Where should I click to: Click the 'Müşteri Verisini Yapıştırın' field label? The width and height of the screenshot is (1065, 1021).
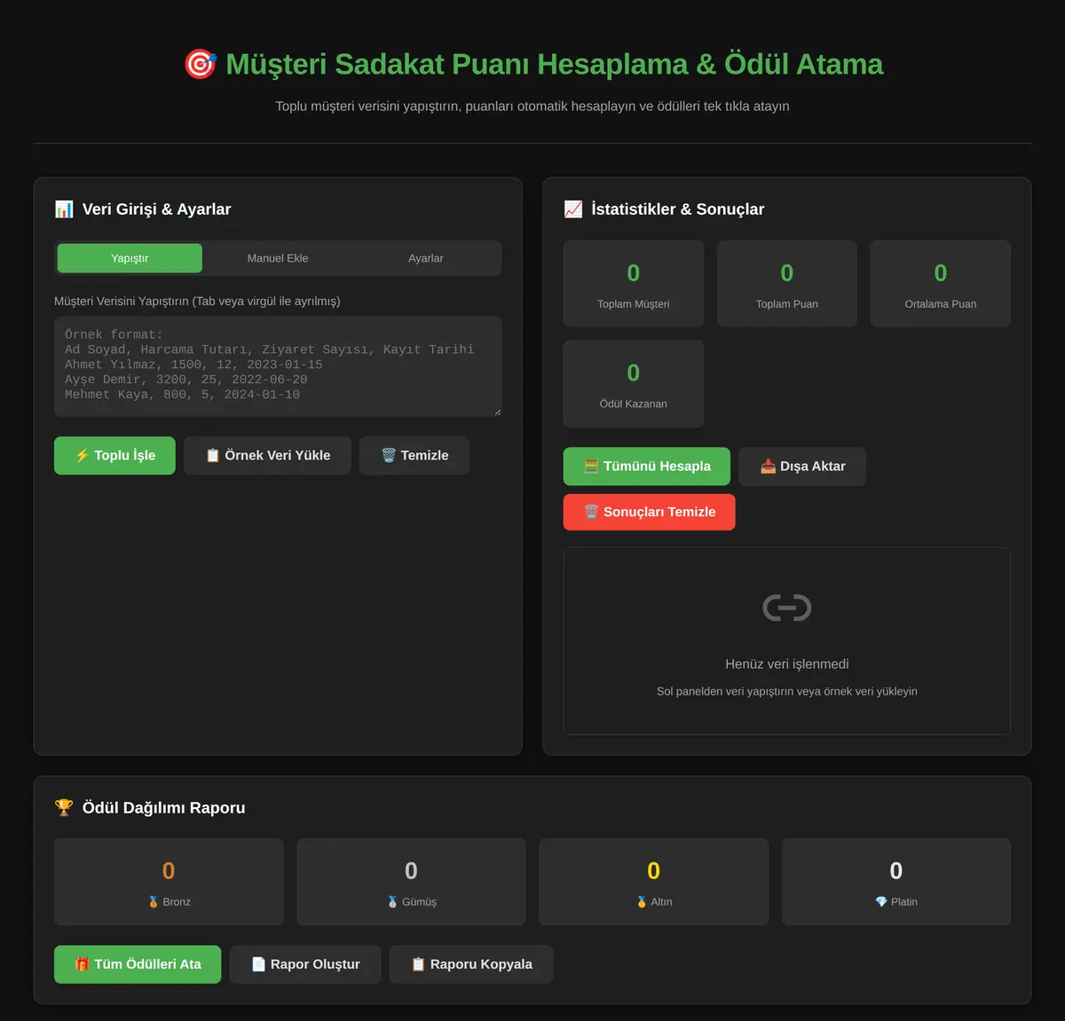(x=197, y=302)
